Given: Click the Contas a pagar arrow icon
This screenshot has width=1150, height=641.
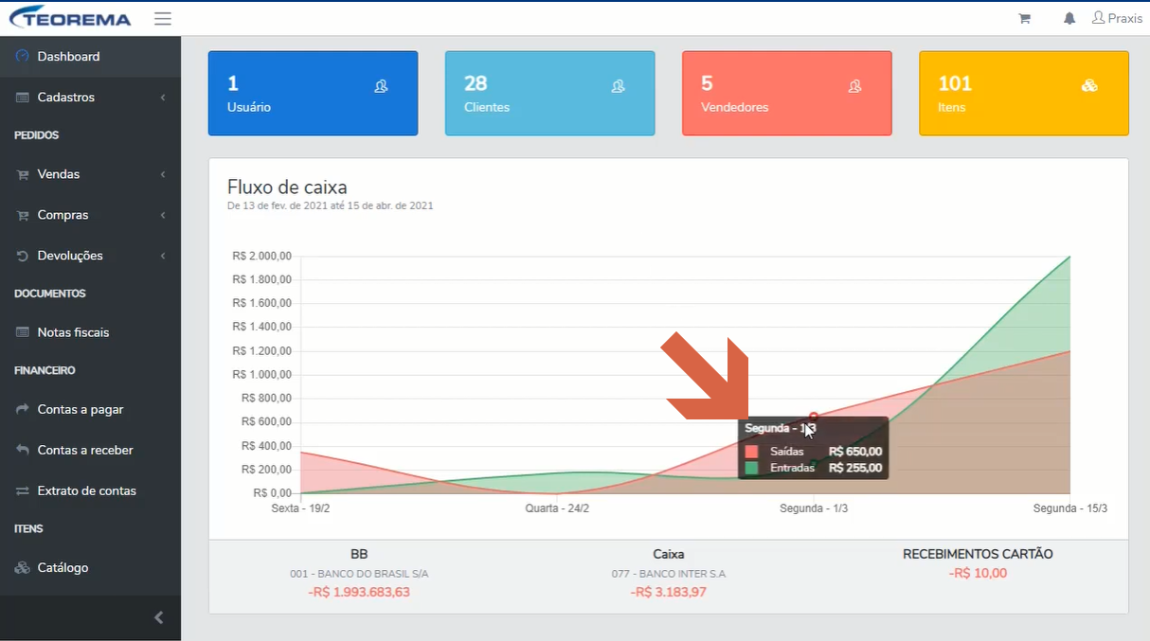Looking at the screenshot, I should (x=23, y=409).
